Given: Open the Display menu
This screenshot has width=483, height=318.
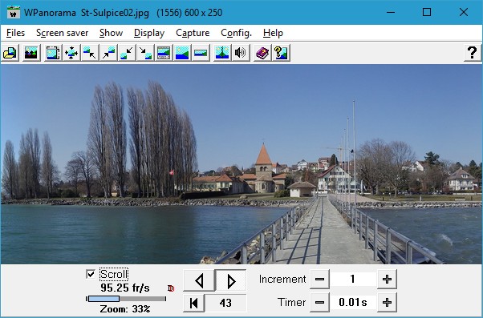Looking at the screenshot, I should 149,33.
